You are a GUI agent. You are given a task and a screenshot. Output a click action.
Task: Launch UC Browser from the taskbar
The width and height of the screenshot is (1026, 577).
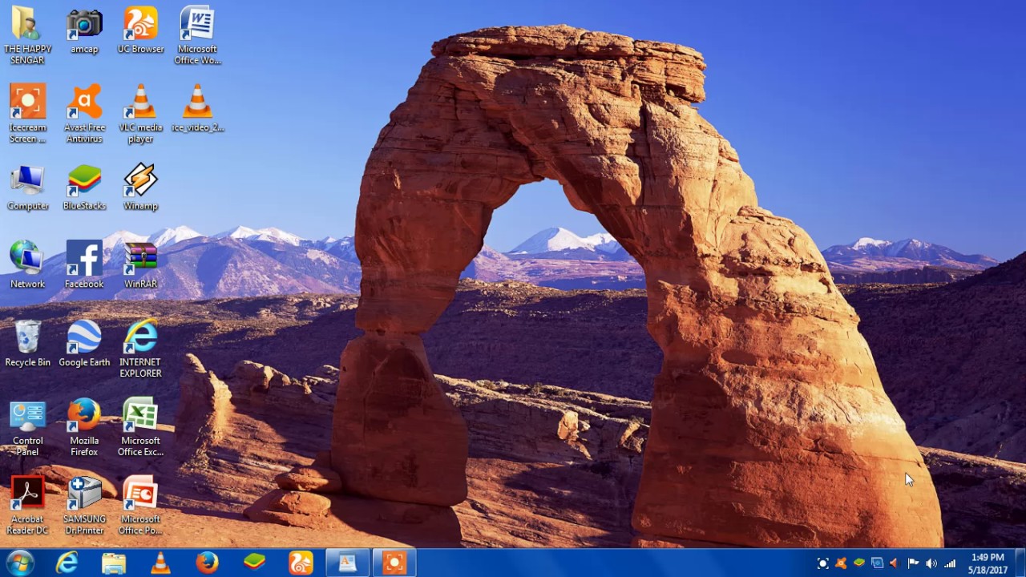pos(301,563)
